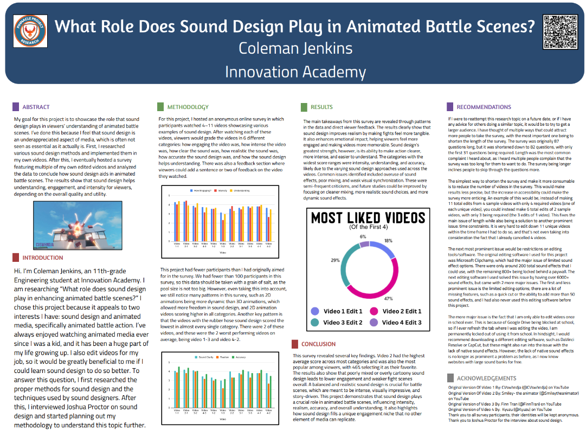Viewport: 586px width, 431px height.
Task: Click the Video 3 Edit 2 label
Action: tap(343, 322)
